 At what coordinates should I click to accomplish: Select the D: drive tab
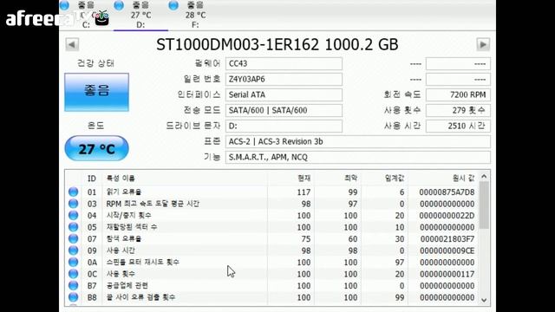coord(140,15)
